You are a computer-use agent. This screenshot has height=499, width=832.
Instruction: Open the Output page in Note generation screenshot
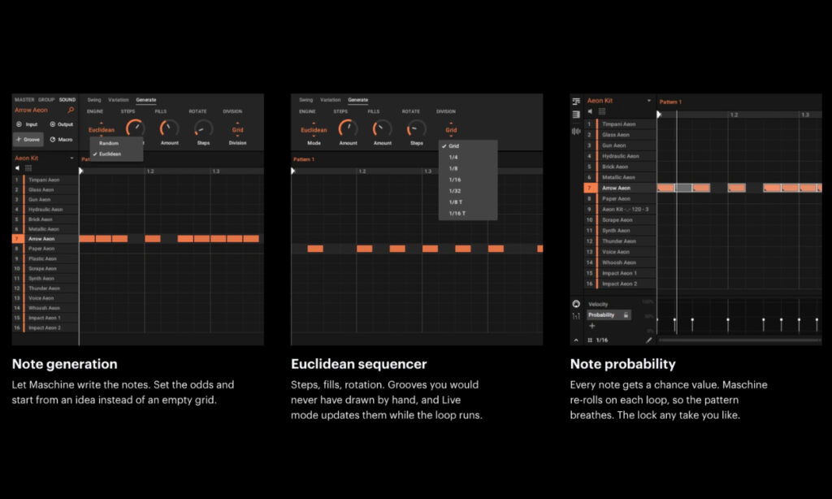tap(62, 124)
